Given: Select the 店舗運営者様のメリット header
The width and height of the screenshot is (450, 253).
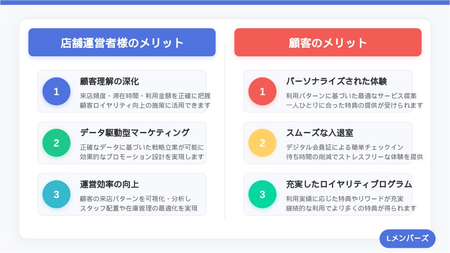Looking at the screenshot, I should point(122,42).
